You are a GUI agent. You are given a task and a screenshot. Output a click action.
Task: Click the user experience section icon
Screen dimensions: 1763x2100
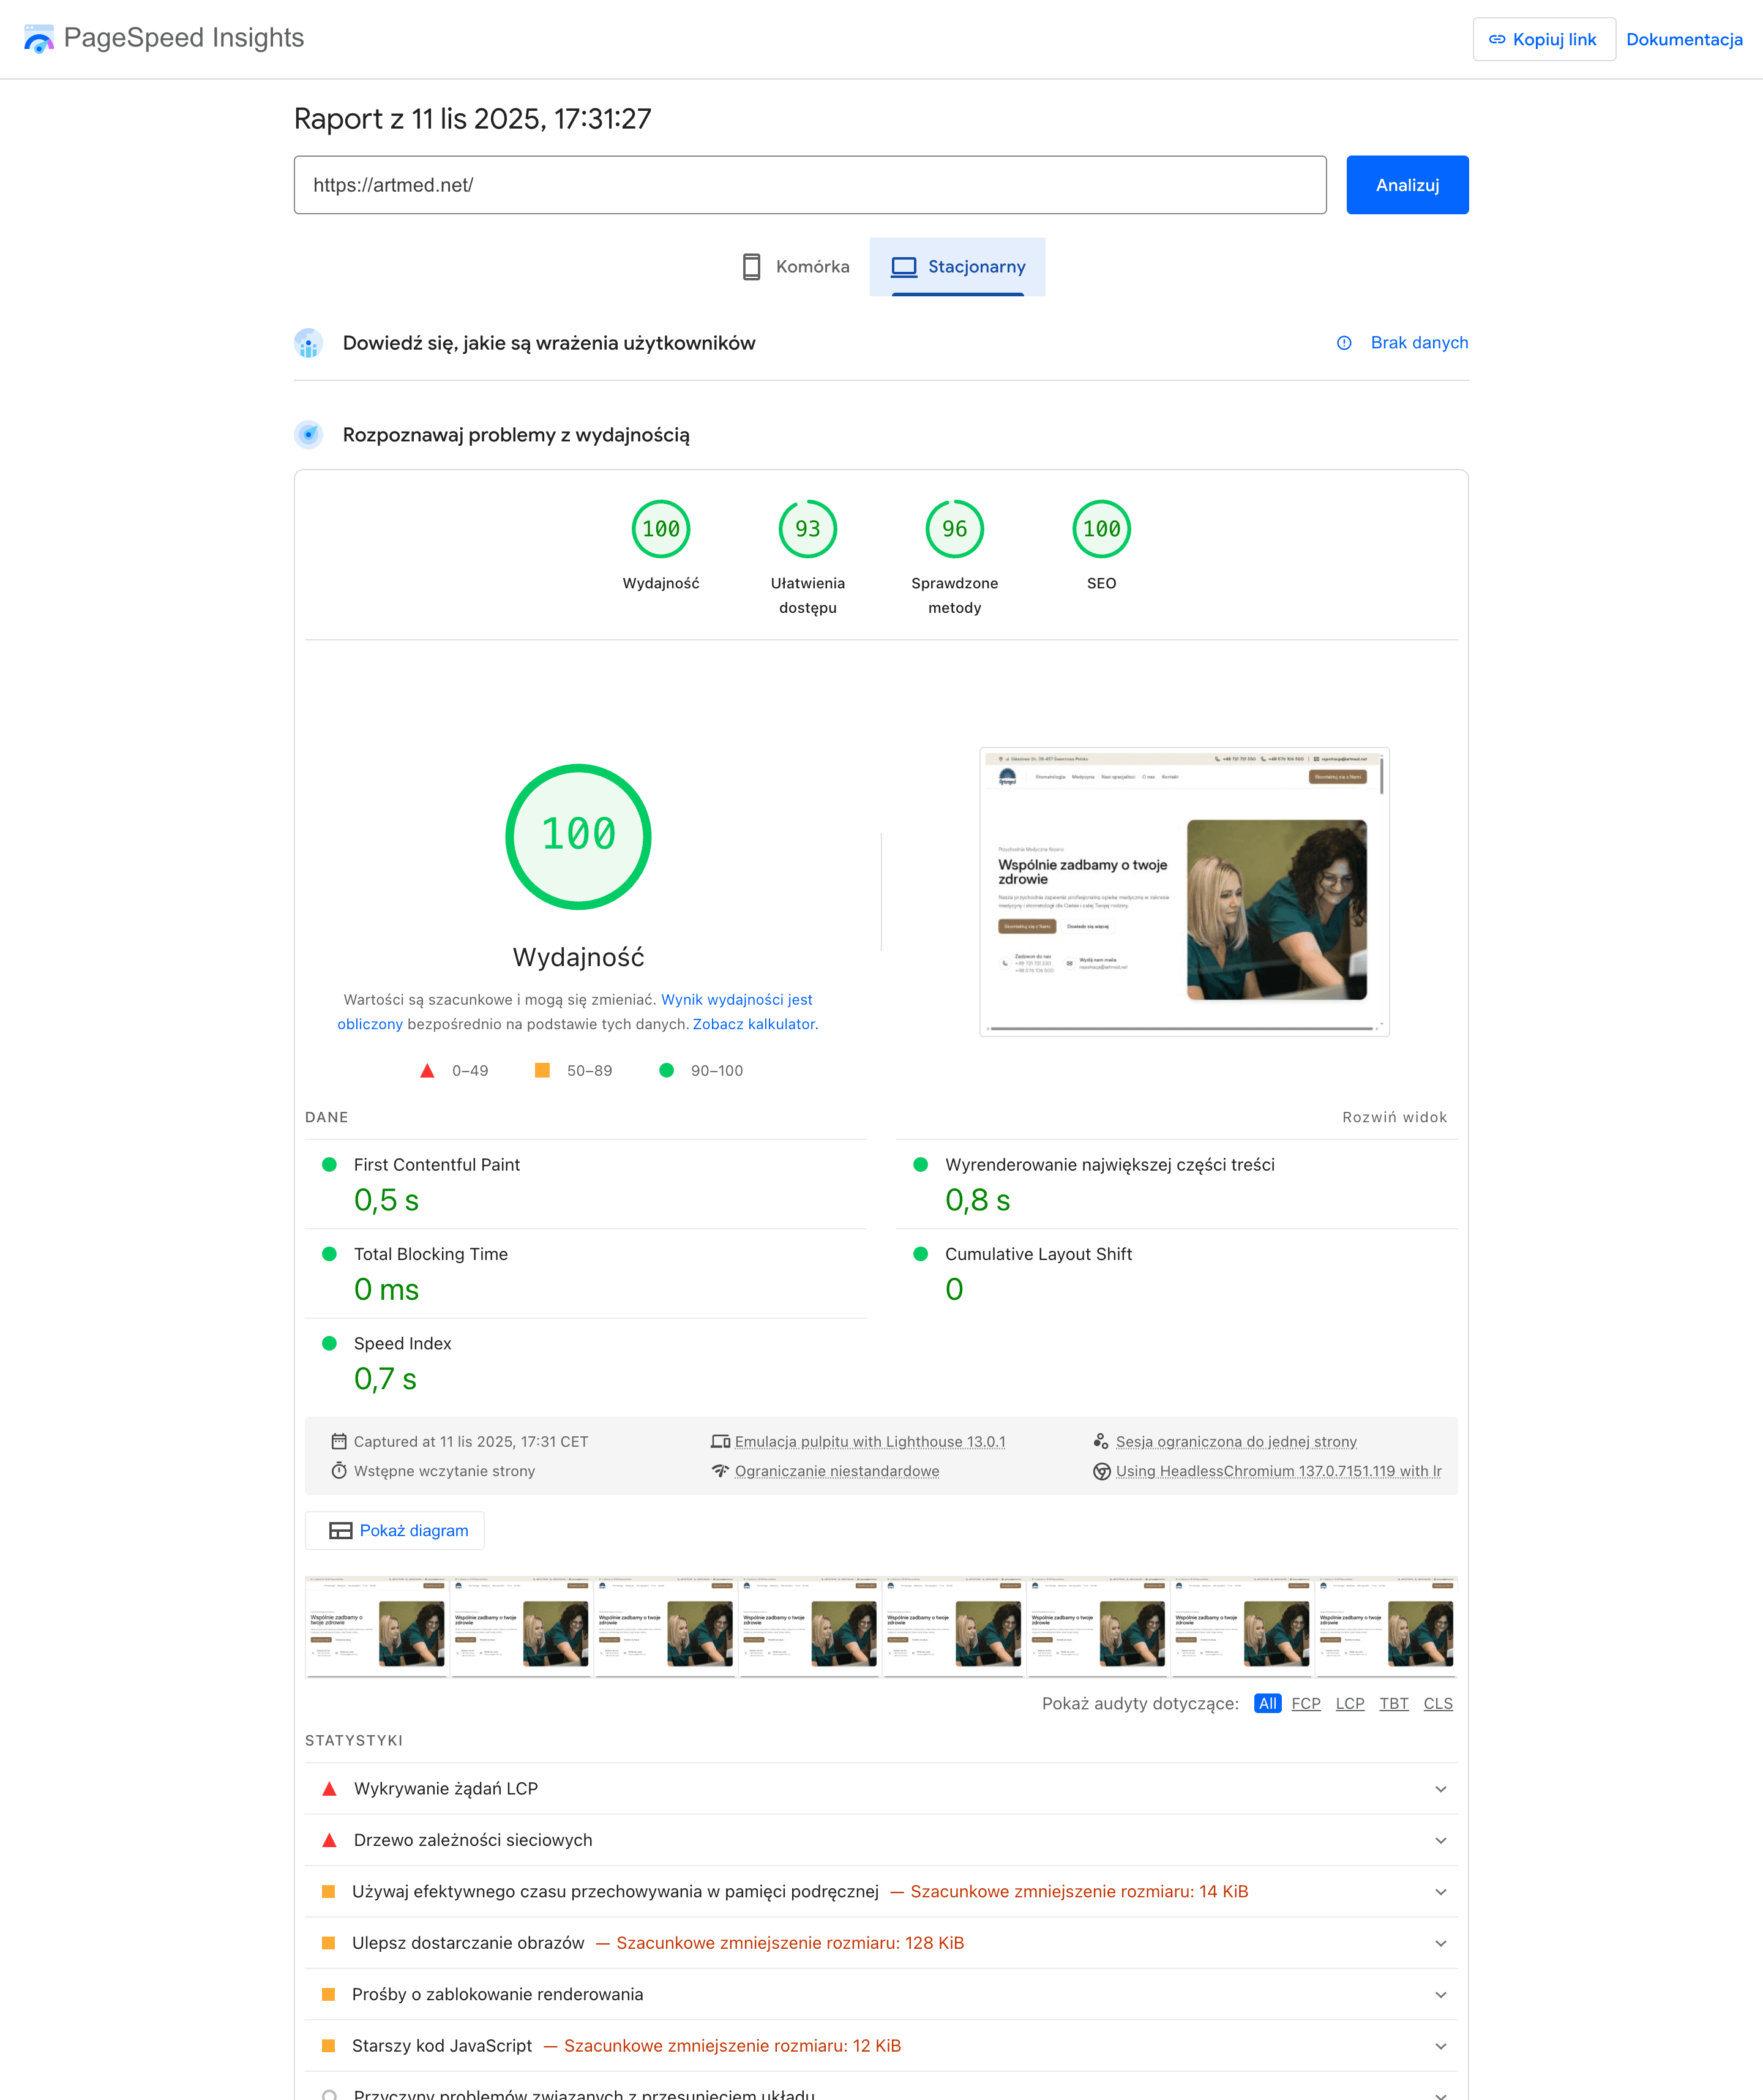(309, 343)
